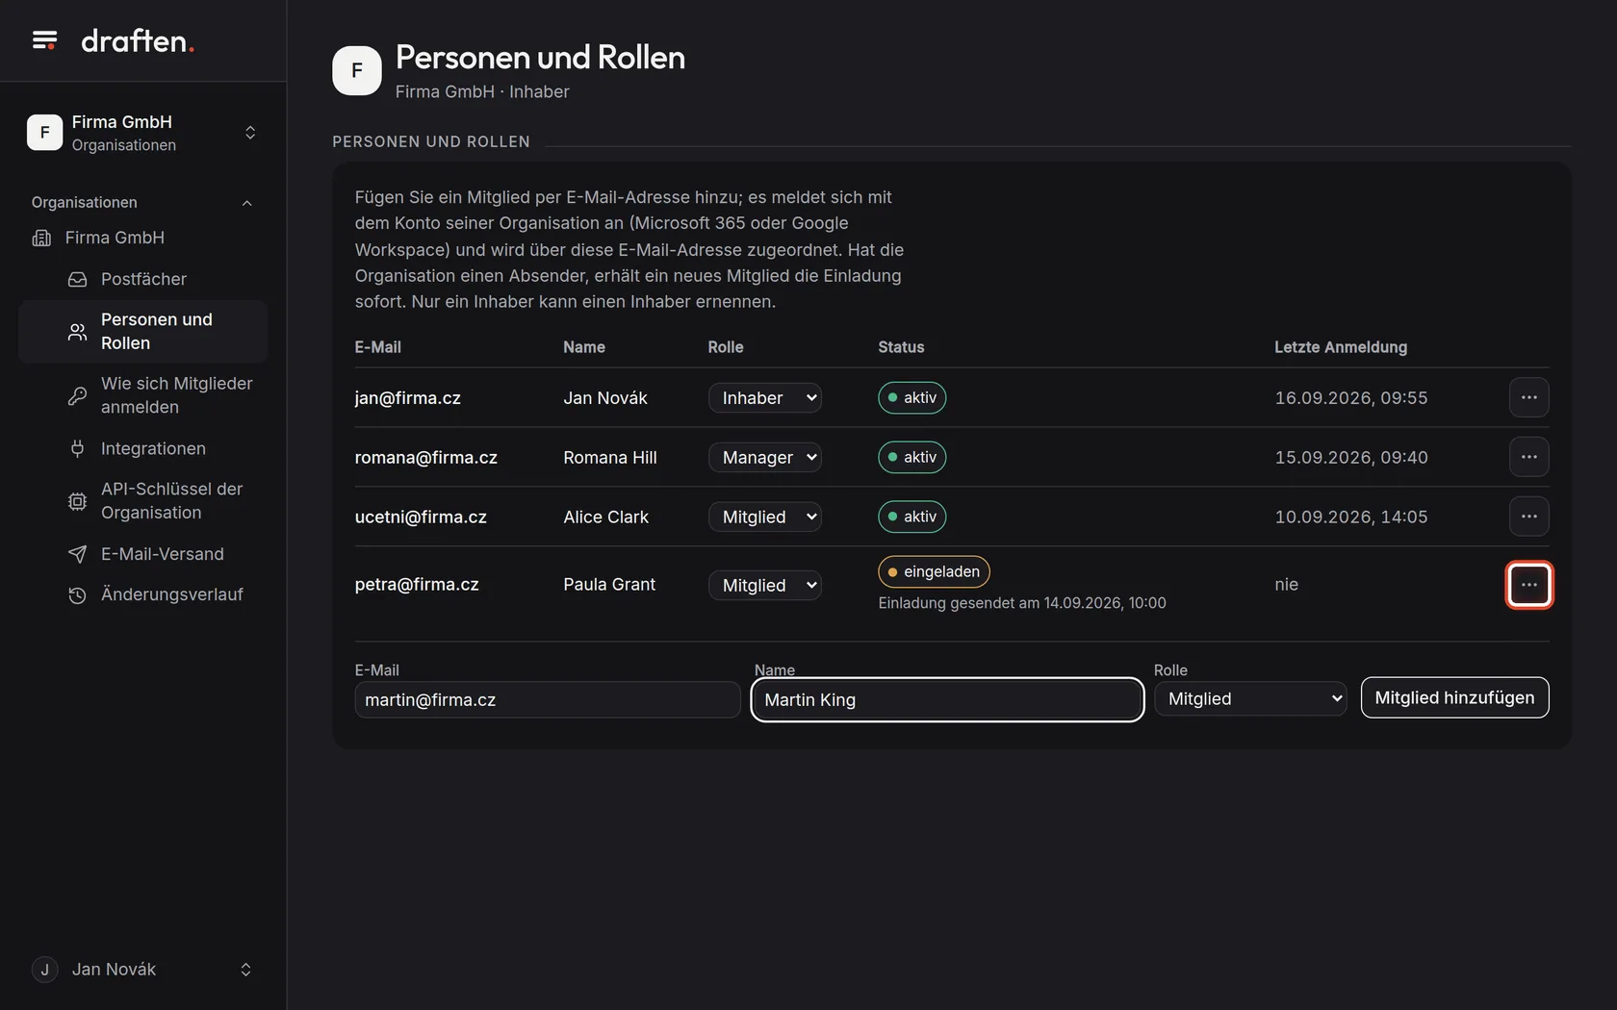The width and height of the screenshot is (1617, 1010).
Task: Click the building icon next to Firma GmbH
Action: pyautogui.click(x=41, y=238)
